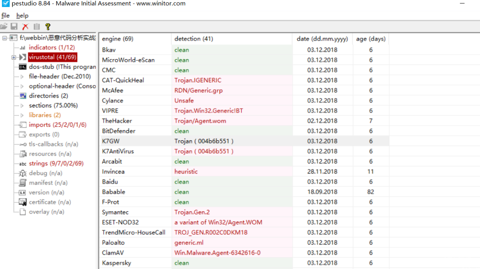The height and width of the screenshot is (269, 480).
Task: Click the indicators bar chart icon
Action: (22, 48)
